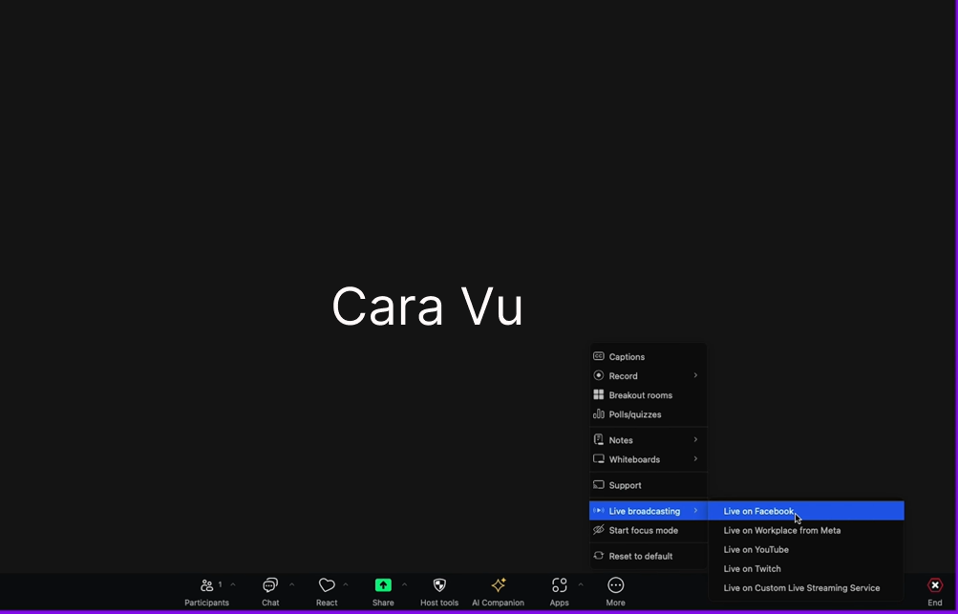Image resolution: width=958 pixels, height=614 pixels.
Task: Click the More ellipsis icon
Action: (x=615, y=584)
